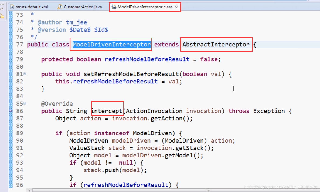Click 'Object model' declaration on line 92
Screen dimensions: 320x192
90,156
